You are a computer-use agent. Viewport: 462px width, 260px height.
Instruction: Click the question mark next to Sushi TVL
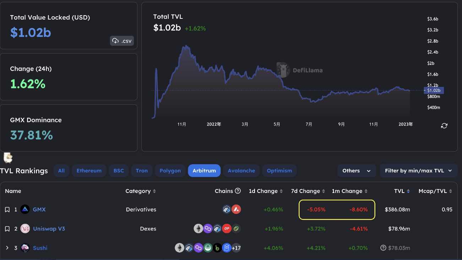pyautogui.click(x=383, y=248)
